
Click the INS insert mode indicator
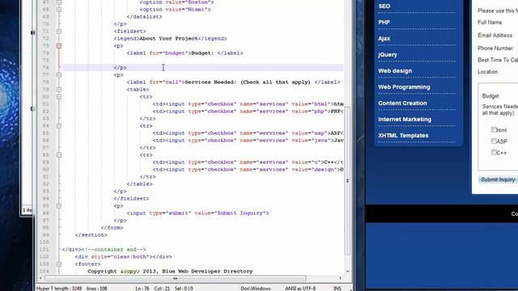pyautogui.click(x=338, y=289)
